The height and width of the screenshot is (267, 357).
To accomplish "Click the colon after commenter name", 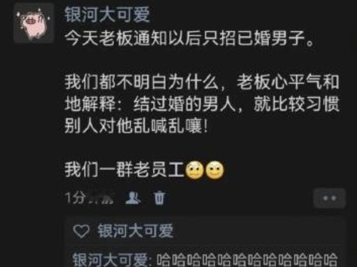I will point(152,260).
